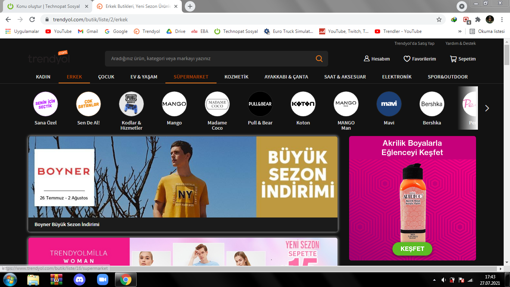The width and height of the screenshot is (510, 287).
Task: Open Yardım & Destek link
Action: click(461, 43)
